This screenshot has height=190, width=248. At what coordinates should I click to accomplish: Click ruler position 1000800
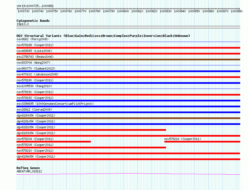click(x=123, y=11)
